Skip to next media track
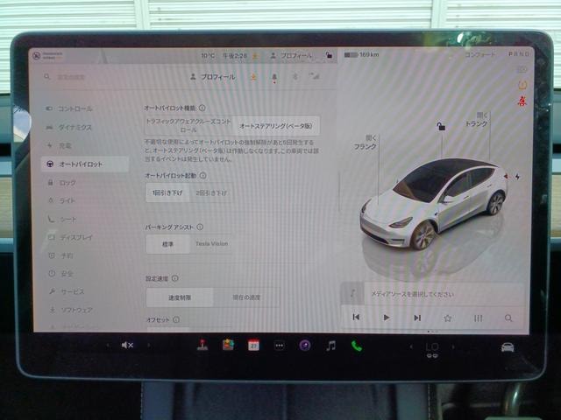Viewport: 561px width, 420px height. point(417,318)
